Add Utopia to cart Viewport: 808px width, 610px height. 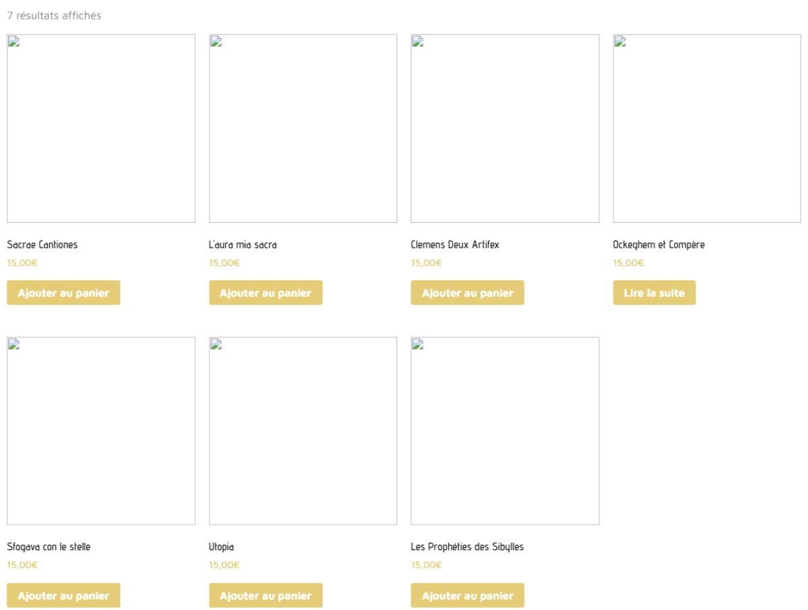pos(265,595)
